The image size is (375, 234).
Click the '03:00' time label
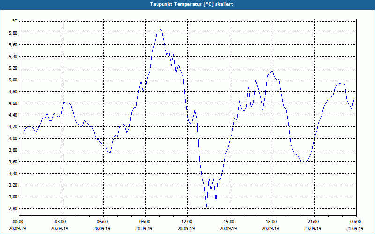click(x=61, y=221)
